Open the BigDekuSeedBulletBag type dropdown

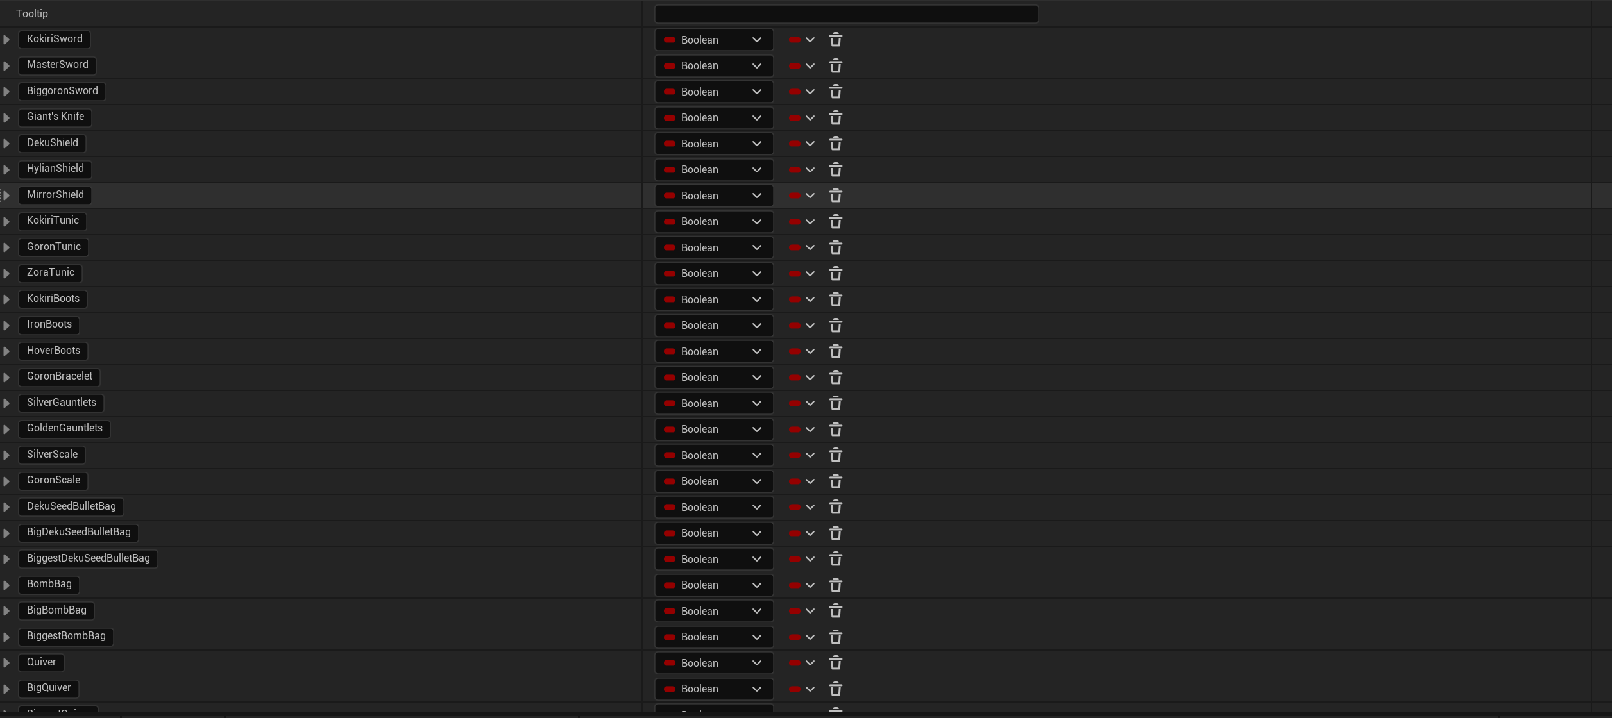click(713, 533)
